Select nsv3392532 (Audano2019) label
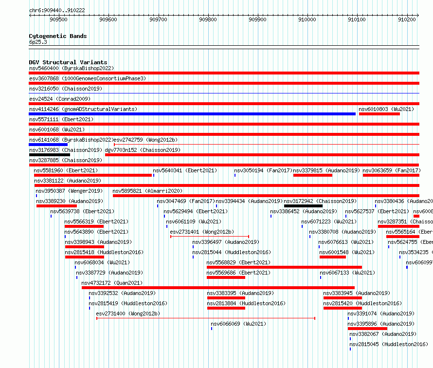 (122, 293)
